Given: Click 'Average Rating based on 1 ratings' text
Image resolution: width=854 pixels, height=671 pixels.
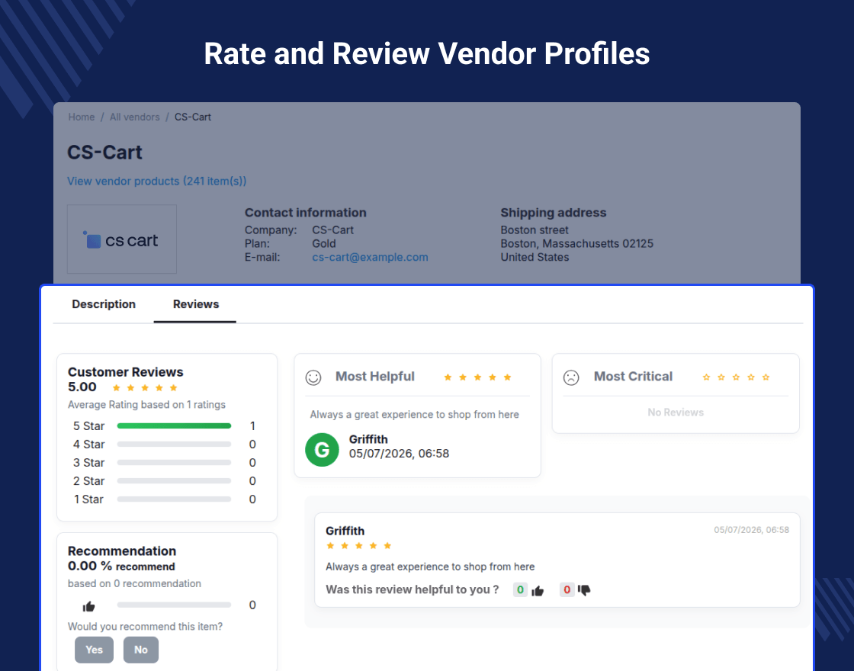Looking at the screenshot, I should (146, 405).
